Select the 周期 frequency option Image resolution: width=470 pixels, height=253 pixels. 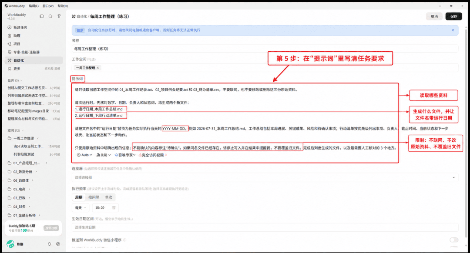click(x=78, y=197)
